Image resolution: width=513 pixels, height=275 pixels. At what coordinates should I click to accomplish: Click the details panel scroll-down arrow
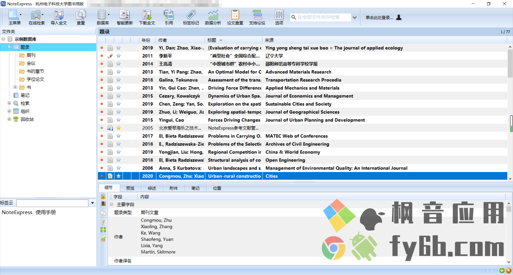click(509, 262)
